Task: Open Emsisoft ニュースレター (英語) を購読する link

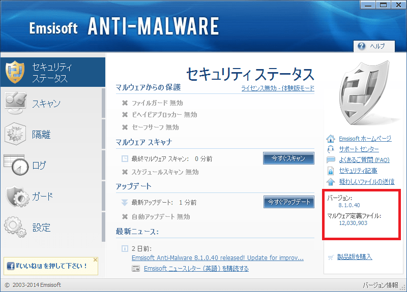Action: point(196,269)
